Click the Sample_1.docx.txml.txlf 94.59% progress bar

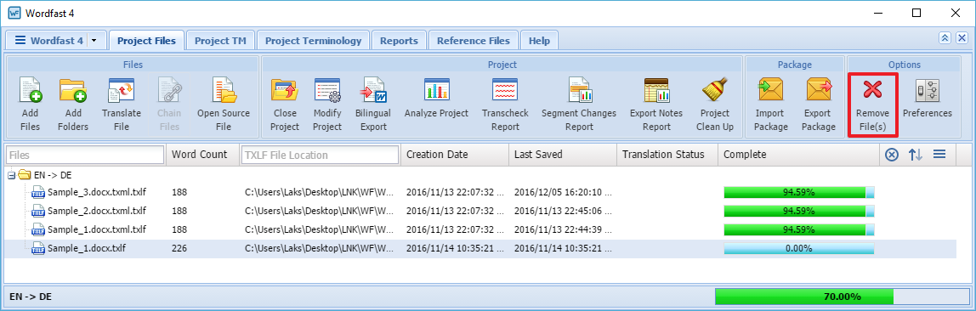[x=799, y=229]
